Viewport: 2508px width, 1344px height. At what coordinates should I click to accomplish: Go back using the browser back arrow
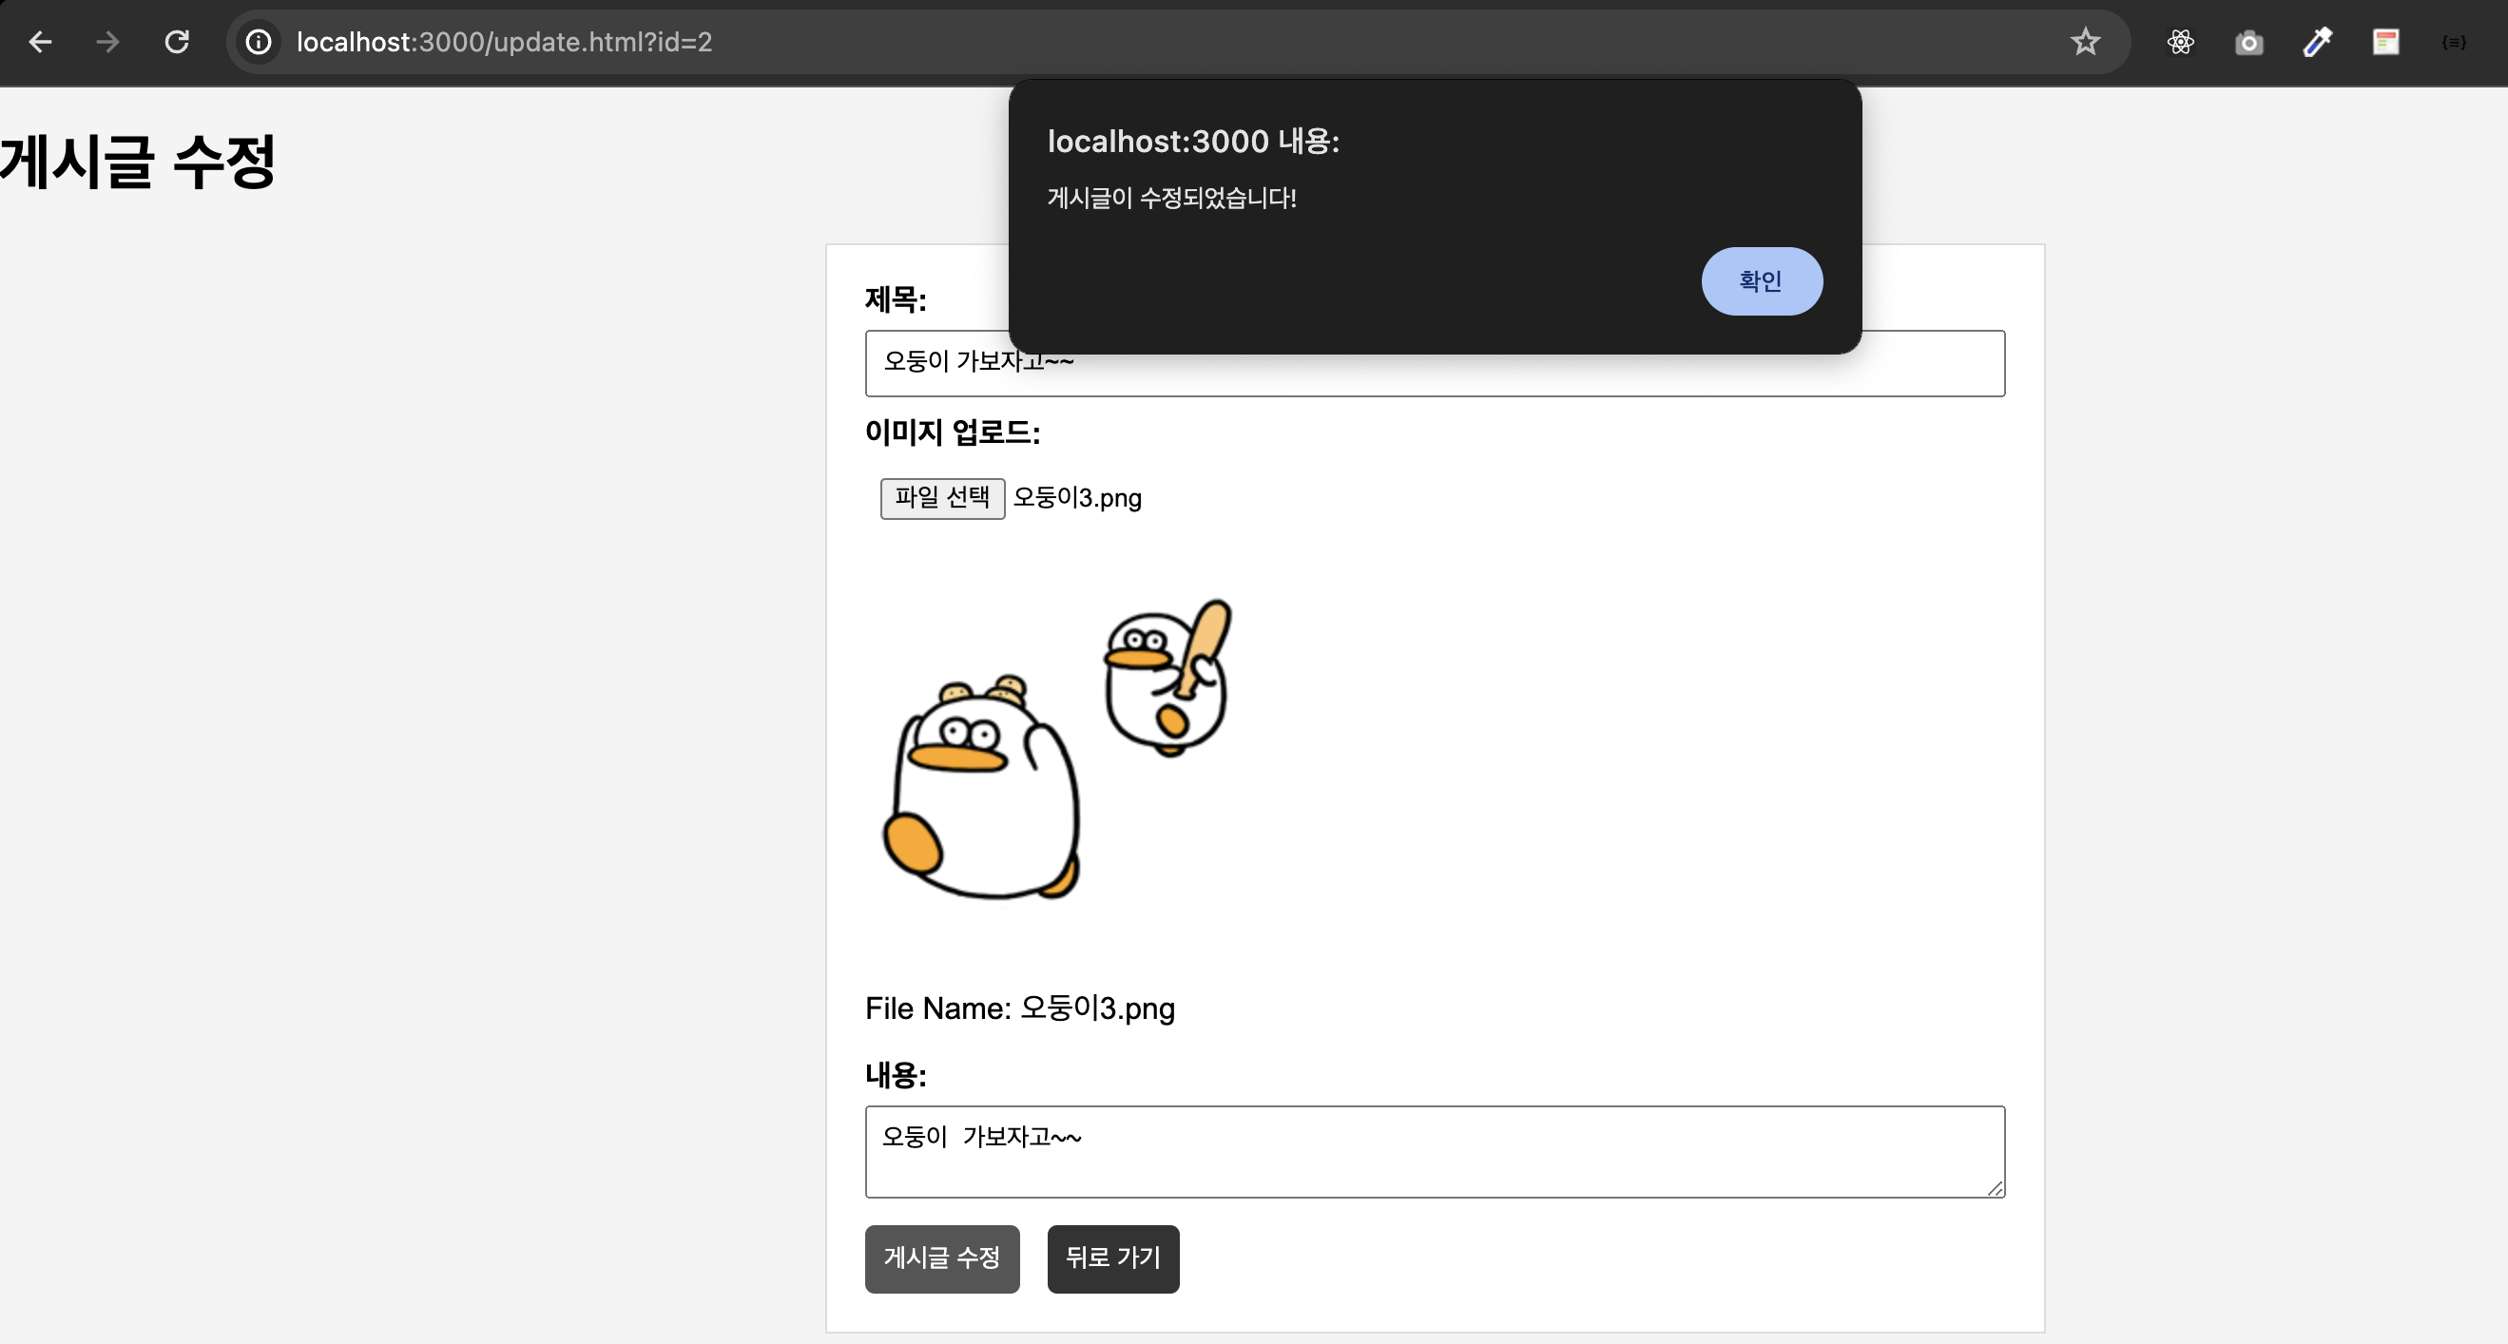tap(40, 42)
